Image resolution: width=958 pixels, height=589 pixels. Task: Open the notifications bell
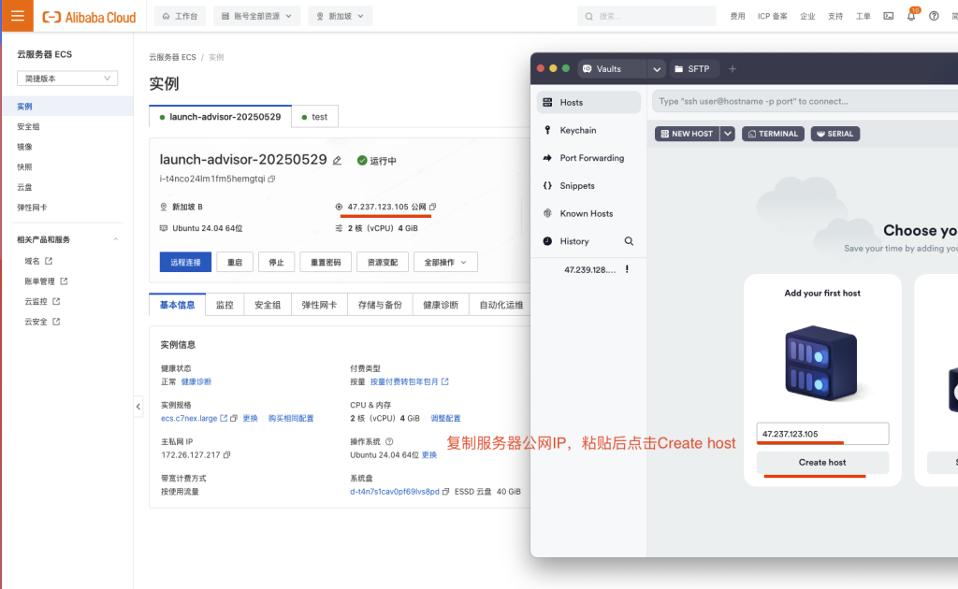(x=911, y=16)
